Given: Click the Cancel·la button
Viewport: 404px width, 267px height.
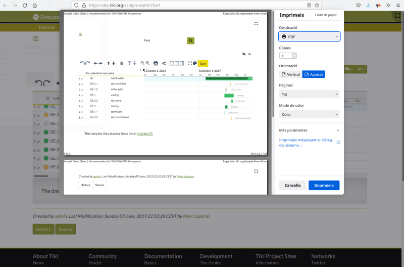Looking at the screenshot, I should coord(293,185).
